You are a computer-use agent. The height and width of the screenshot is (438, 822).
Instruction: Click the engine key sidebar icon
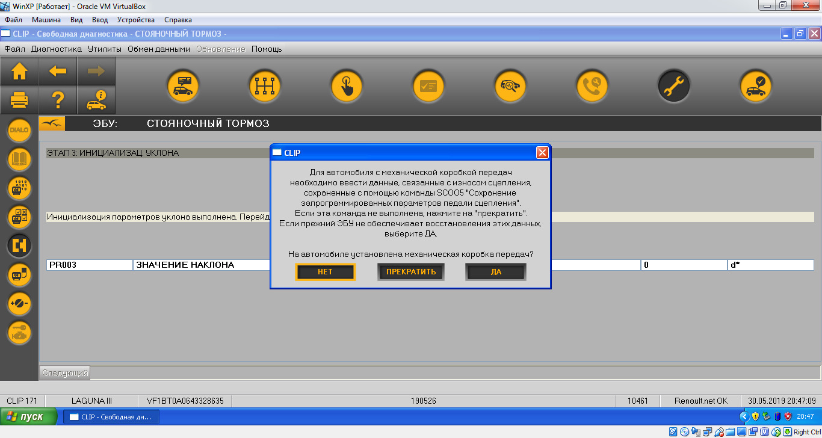point(19,333)
